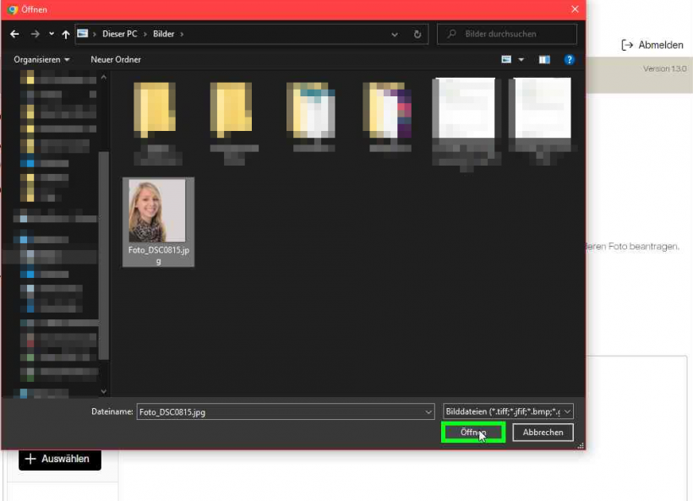Create a folder via Neuer Ordner

116,60
